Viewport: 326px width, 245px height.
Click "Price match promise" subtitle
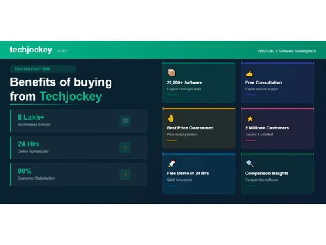182,135
